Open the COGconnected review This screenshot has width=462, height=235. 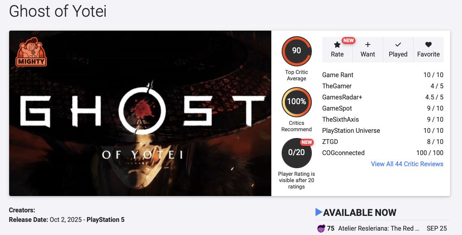point(343,153)
